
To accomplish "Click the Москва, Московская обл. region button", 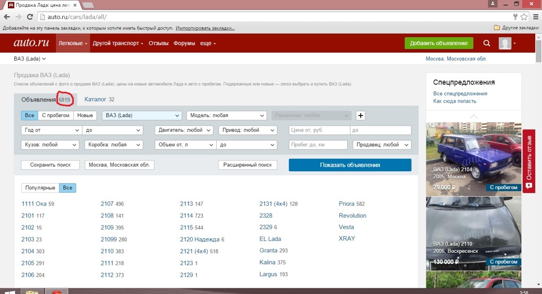I will [119, 165].
